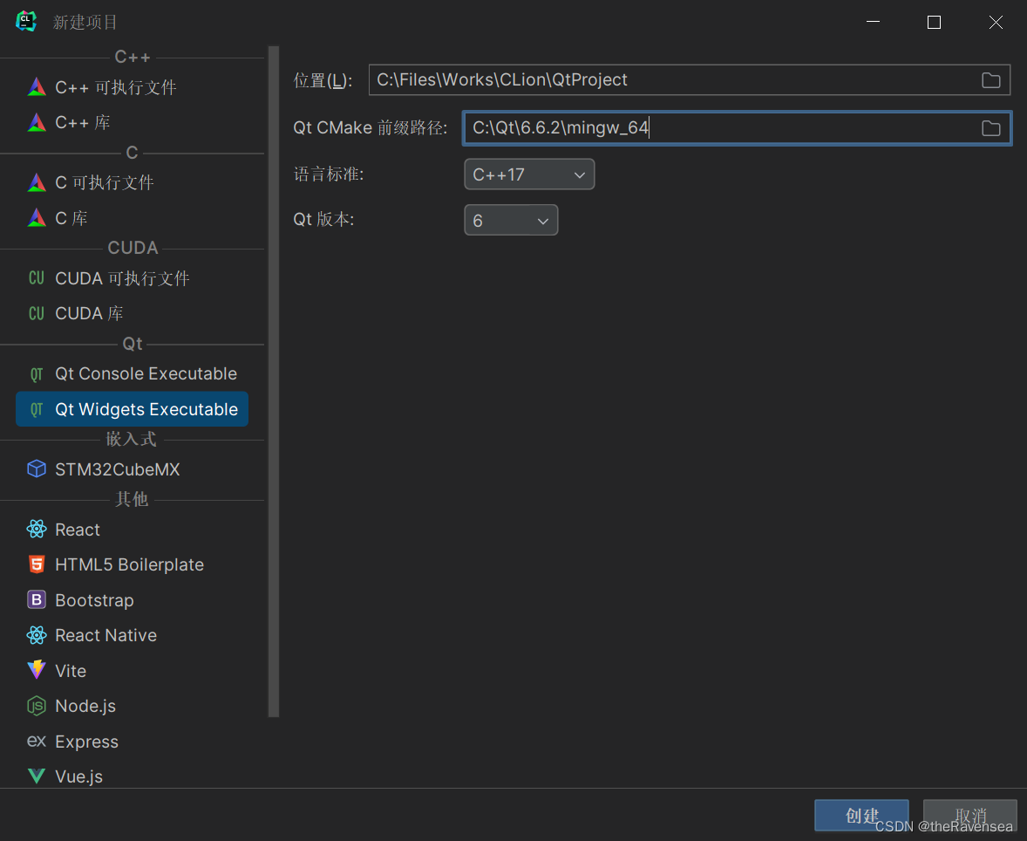The width and height of the screenshot is (1027, 841).
Task: Click the CUDA library CU icon
Action: (37, 313)
